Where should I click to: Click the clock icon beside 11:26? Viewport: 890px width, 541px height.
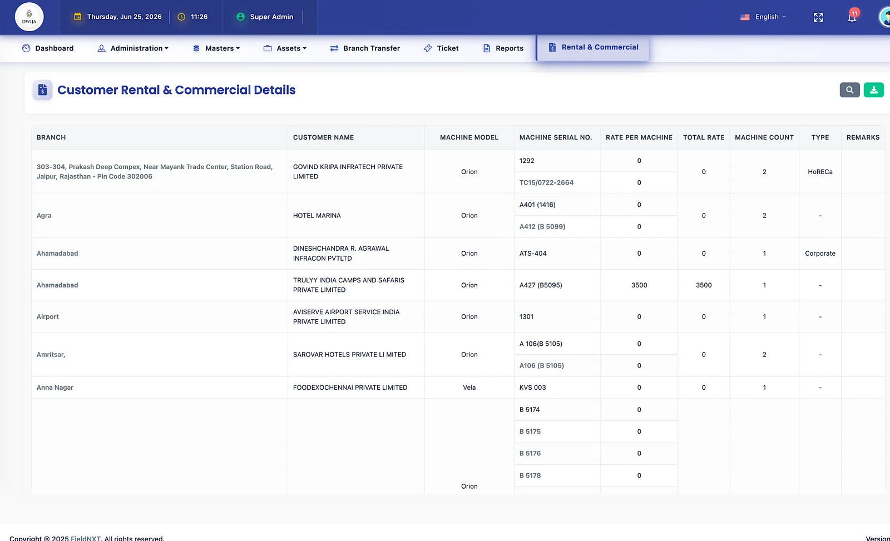[x=181, y=17]
